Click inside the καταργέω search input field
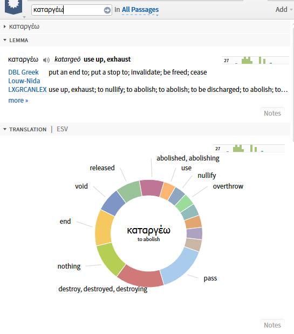Image resolution: width=294 pixels, height=334 pixels. click(x=68, y=10)
